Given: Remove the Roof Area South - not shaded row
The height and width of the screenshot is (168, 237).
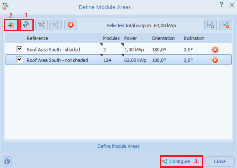Looking at the screenshot, I should click(215, 60).
